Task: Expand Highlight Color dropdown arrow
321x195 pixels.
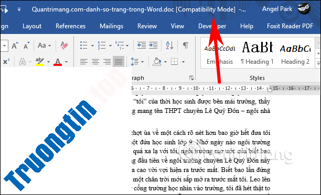Action: 49,62
